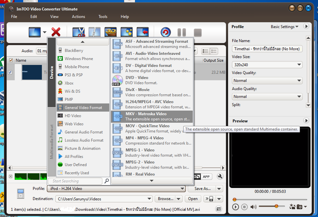Select General Audio Format category
The image size is (318, 217).
pos(83,132)
